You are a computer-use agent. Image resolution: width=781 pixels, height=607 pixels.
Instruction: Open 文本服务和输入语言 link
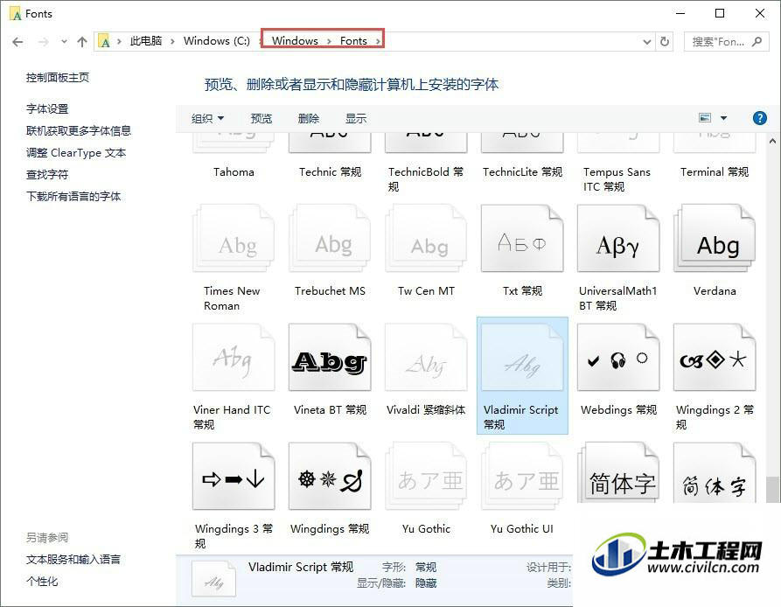coord(73,559)
